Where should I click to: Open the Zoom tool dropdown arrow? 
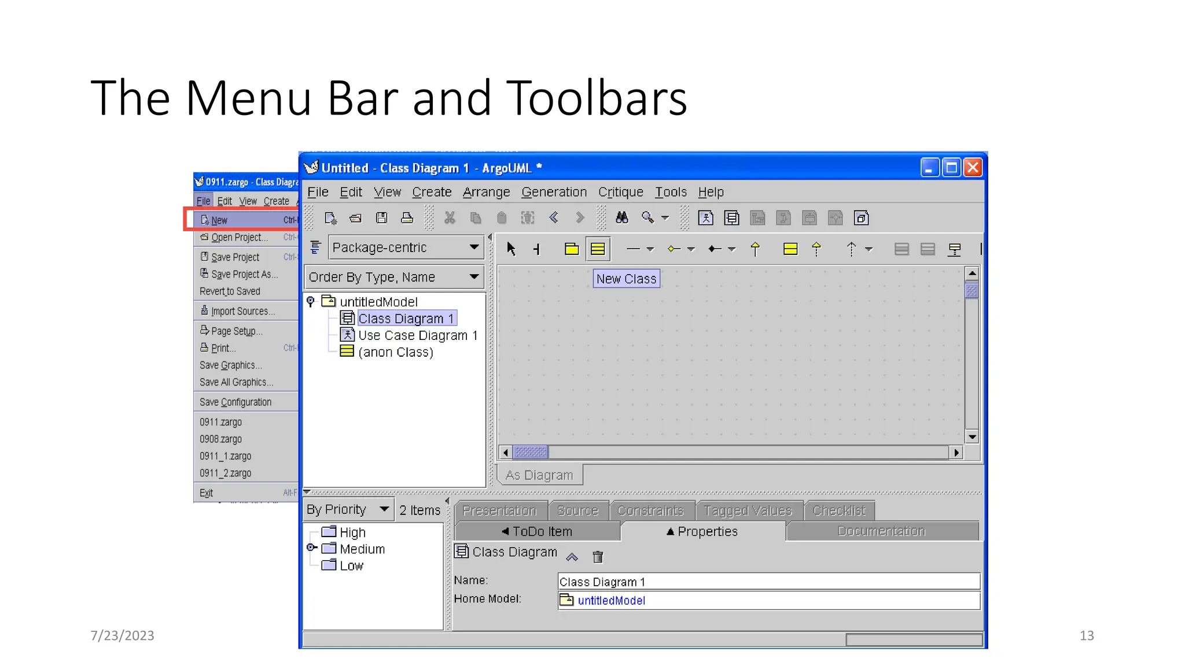pos(665,218)
